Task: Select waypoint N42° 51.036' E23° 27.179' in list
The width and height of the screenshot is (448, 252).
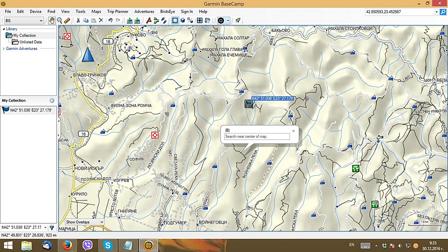Action: point(28,110)
